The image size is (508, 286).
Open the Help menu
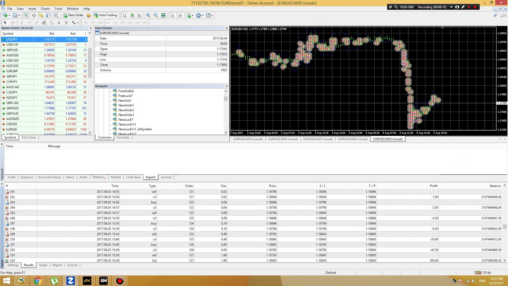pyautogui.click(x=87, y=8)
